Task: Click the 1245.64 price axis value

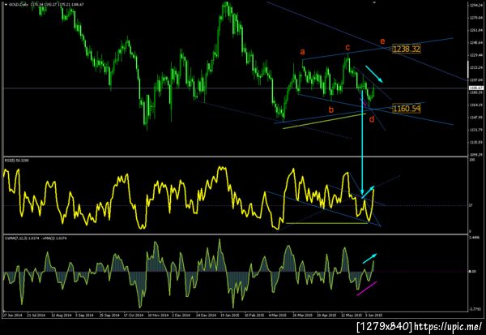Action: [475, 42]
